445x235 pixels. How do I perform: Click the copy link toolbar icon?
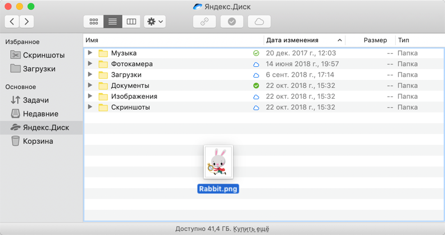pyautogui.click(x=204, y=22)
